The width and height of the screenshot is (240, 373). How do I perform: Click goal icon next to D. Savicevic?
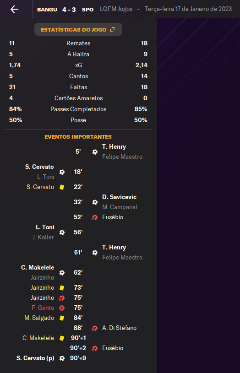coord(95,202)
